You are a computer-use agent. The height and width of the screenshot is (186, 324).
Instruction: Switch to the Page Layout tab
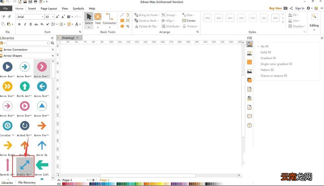pyautogui.click(x=49, y=8)
